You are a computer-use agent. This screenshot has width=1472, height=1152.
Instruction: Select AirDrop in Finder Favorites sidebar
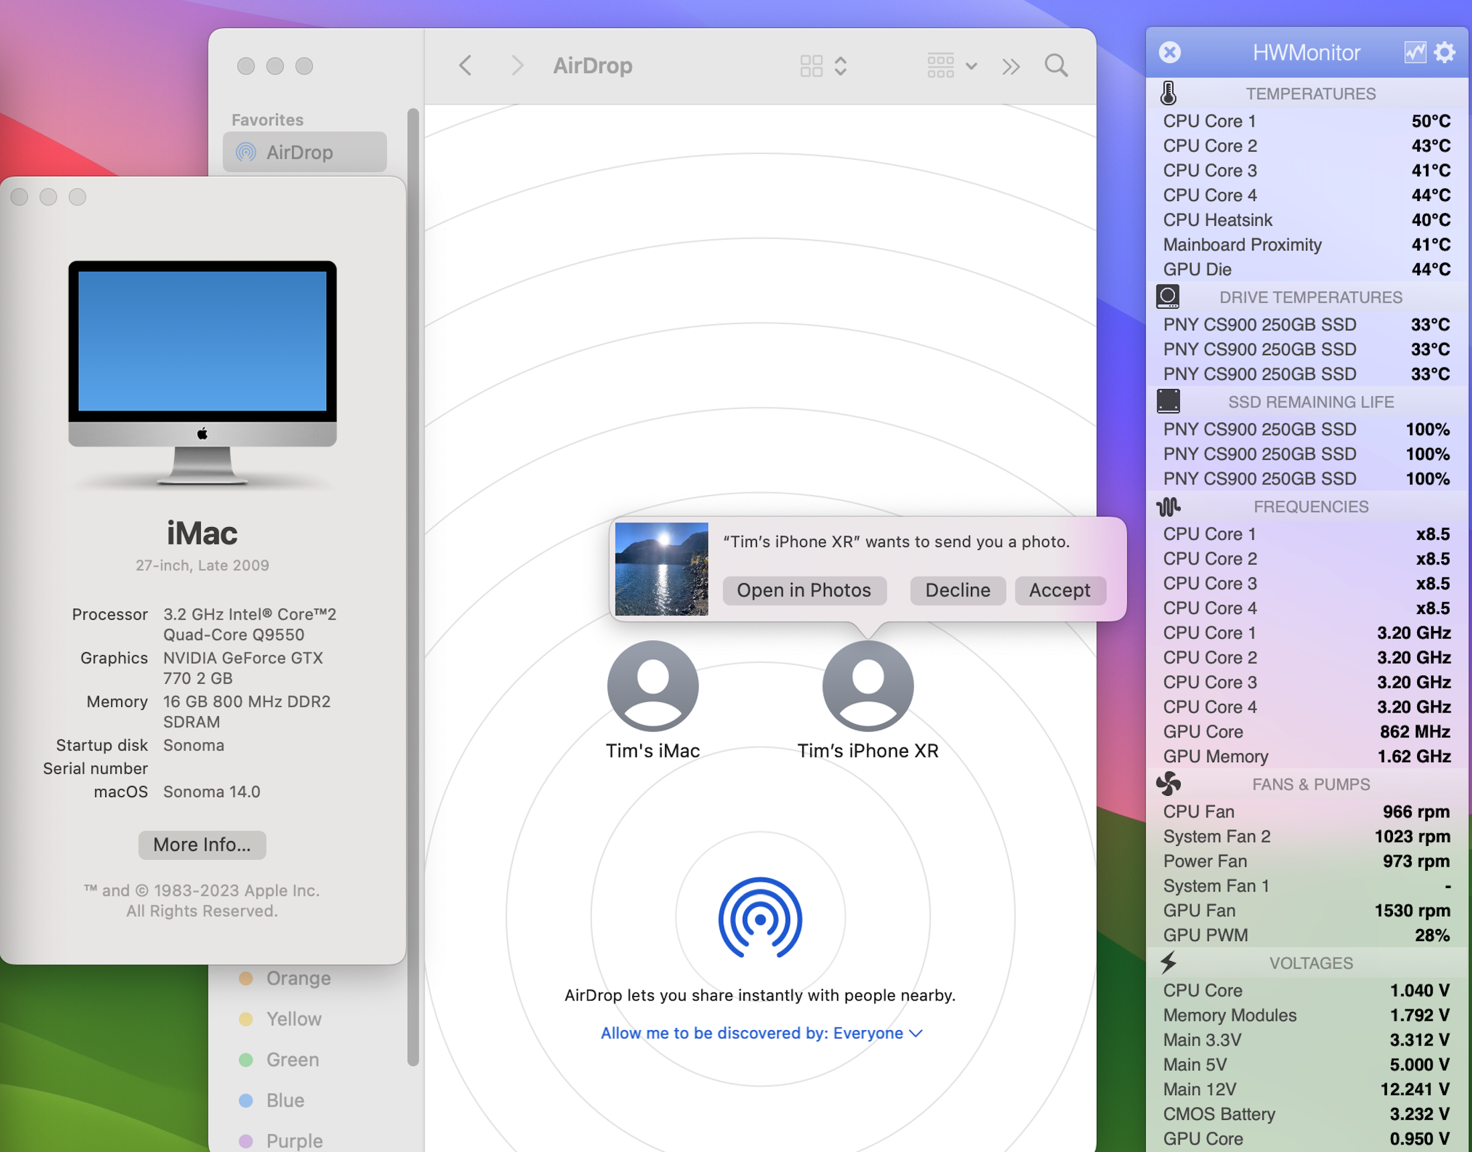(305, 152)
